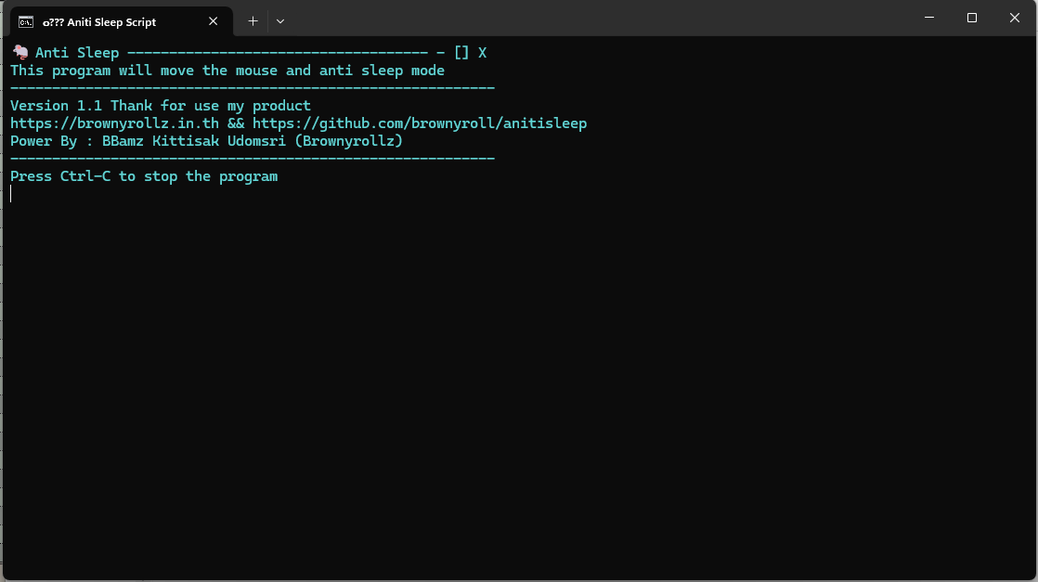Click the "Version 1.1" text
Viewport: 1038px width, 582px height.
pyautogui.click(x=56, y=106)
